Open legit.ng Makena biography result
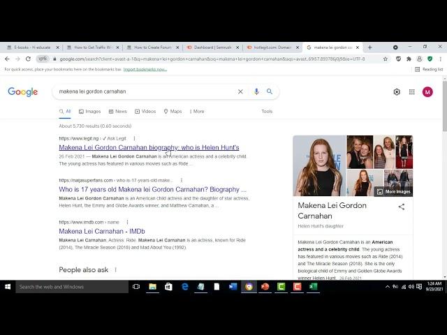The height and width of the screenshot is (335, 447). click(149, 147)
